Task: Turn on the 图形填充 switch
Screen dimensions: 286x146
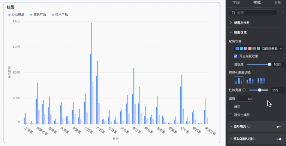Action: click(x=279, y=127)
